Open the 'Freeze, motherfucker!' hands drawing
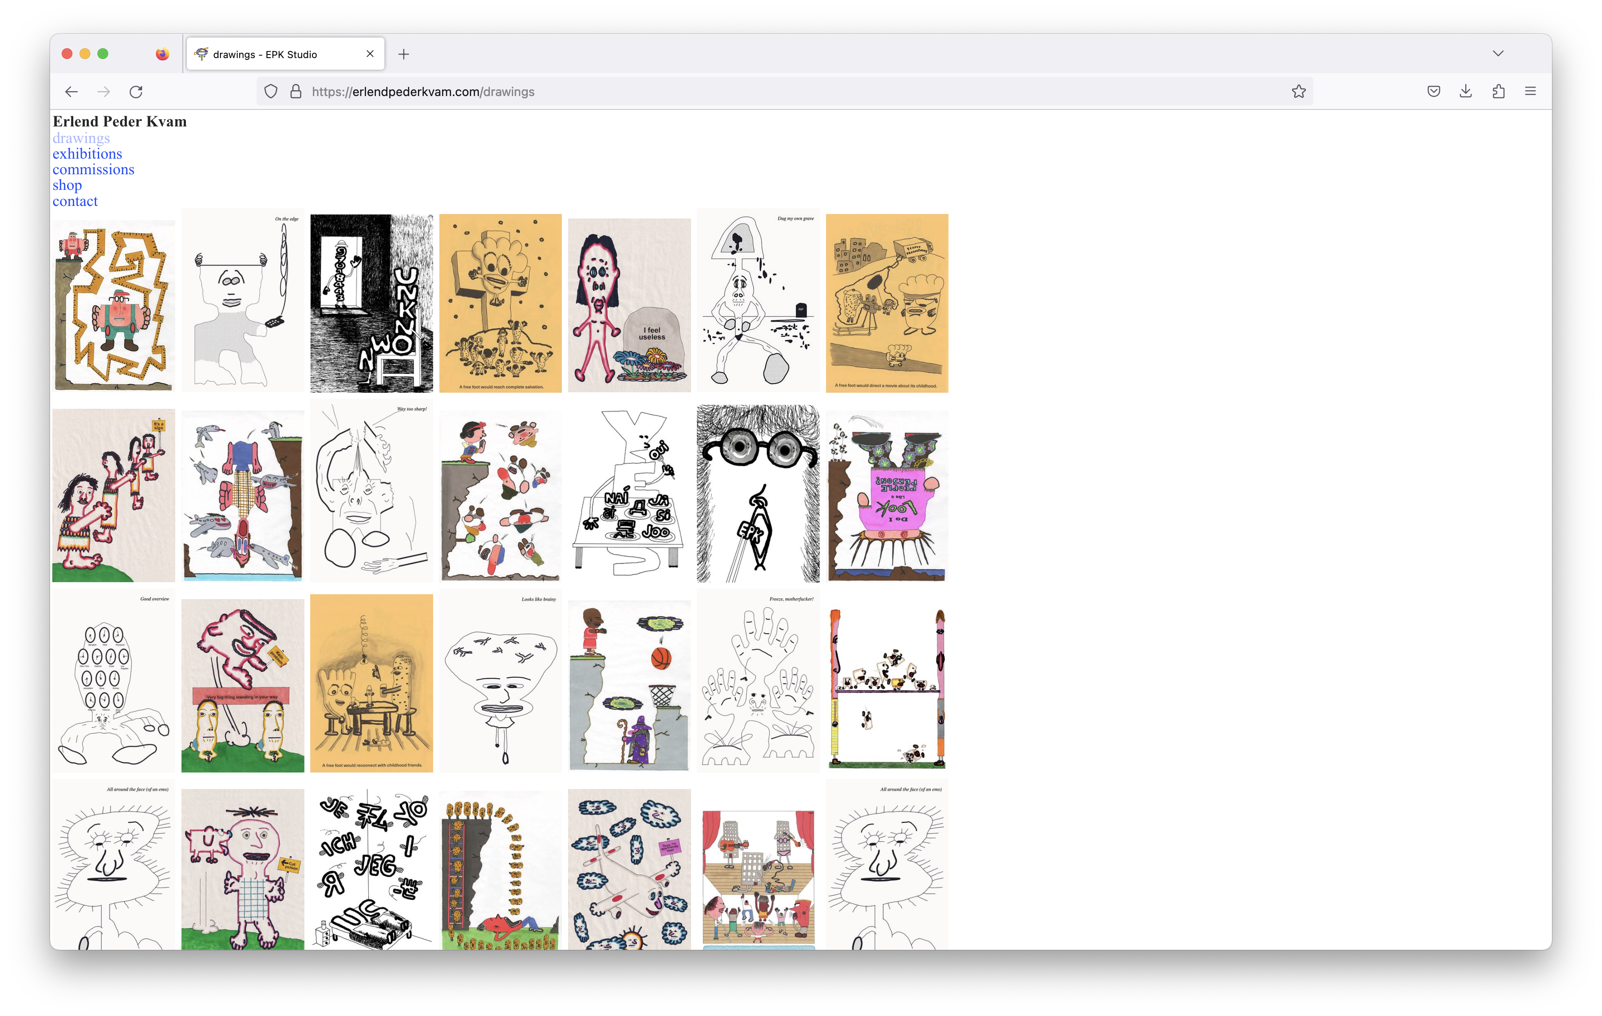1602x1016 pixels. pos(759,681)
